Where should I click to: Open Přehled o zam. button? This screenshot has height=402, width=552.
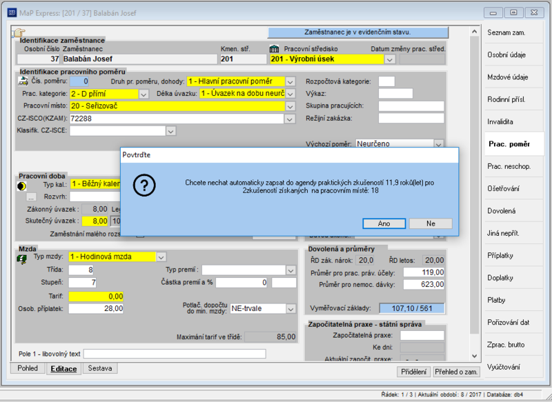pos(456,372)
